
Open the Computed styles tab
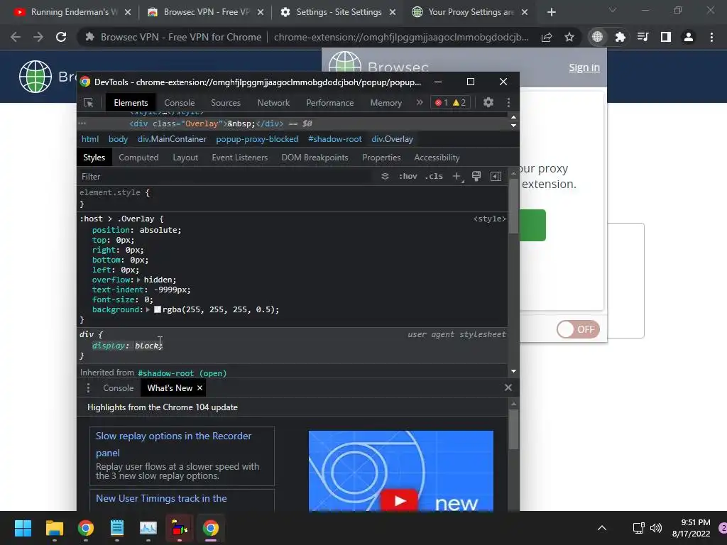point(138,158)
